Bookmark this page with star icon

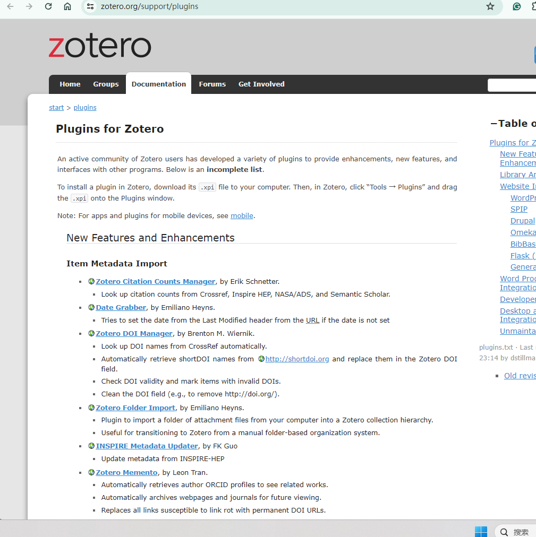pos(490,6)
